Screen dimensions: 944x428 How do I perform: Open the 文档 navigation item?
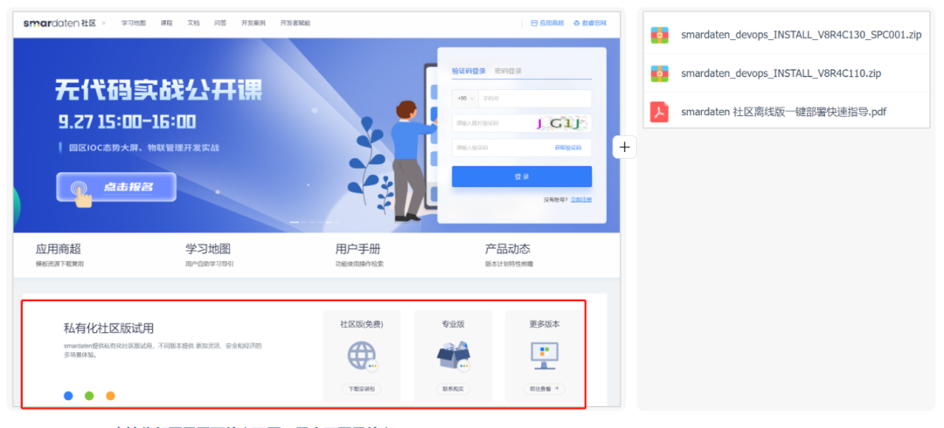(x=193, y=23)
